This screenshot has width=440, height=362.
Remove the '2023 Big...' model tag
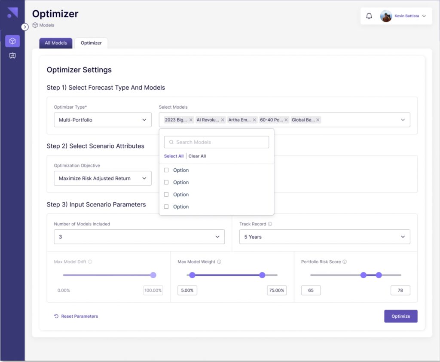[191, 120]
